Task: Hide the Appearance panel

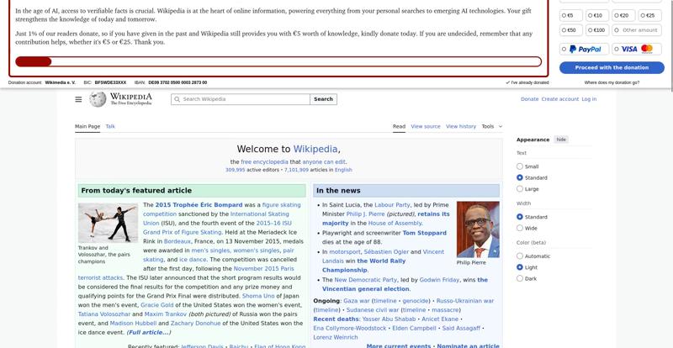Action: pos(561,140)
